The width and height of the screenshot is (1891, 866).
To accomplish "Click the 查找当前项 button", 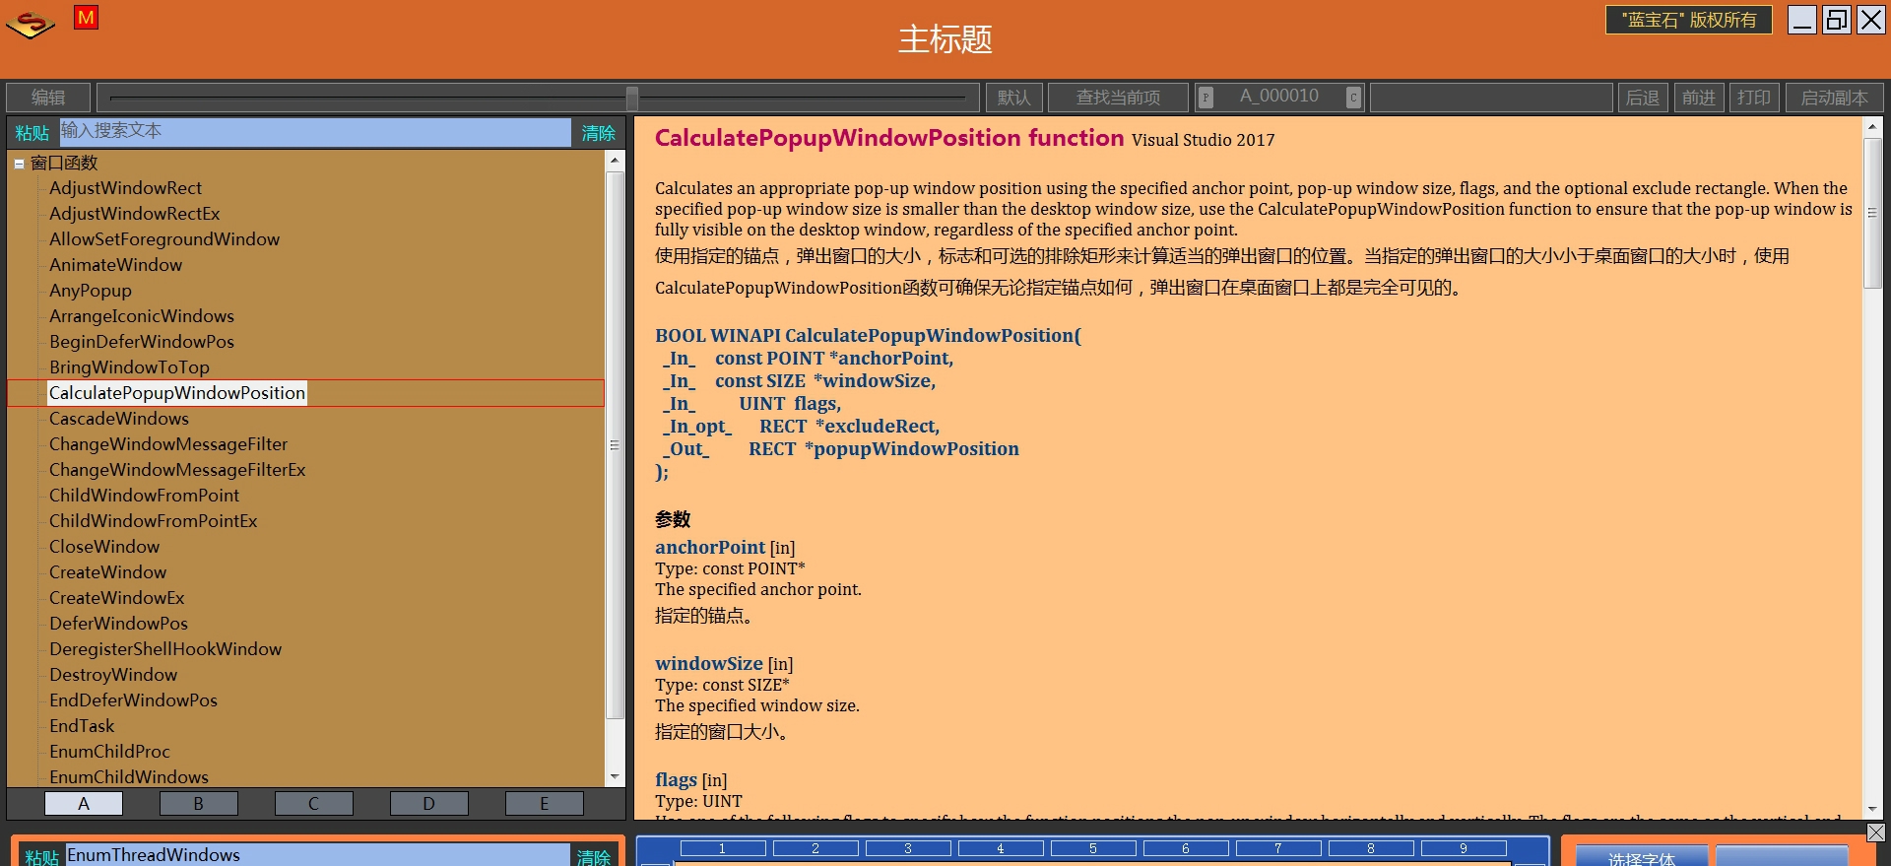I will 1117,98.
